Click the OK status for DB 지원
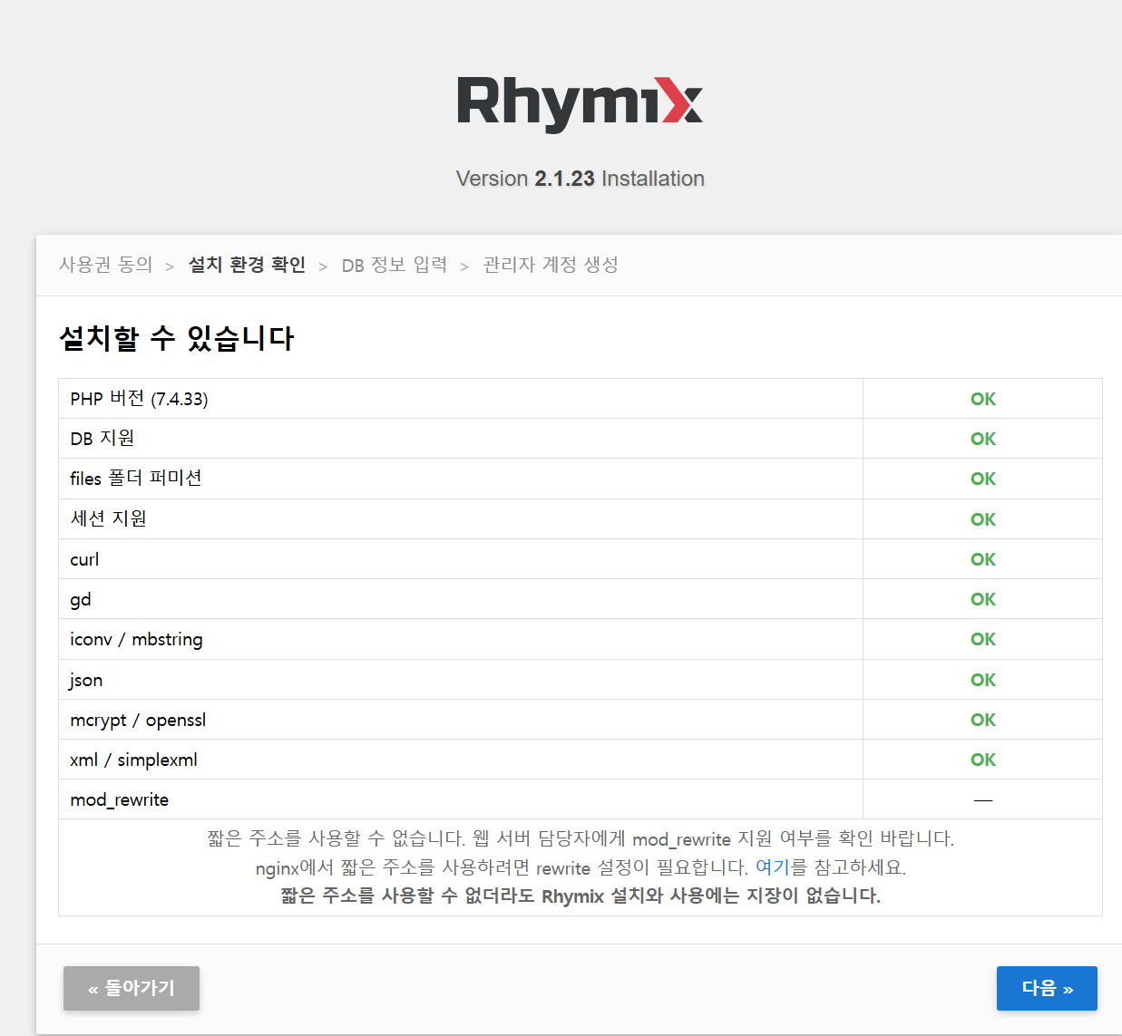 point(983,439)
